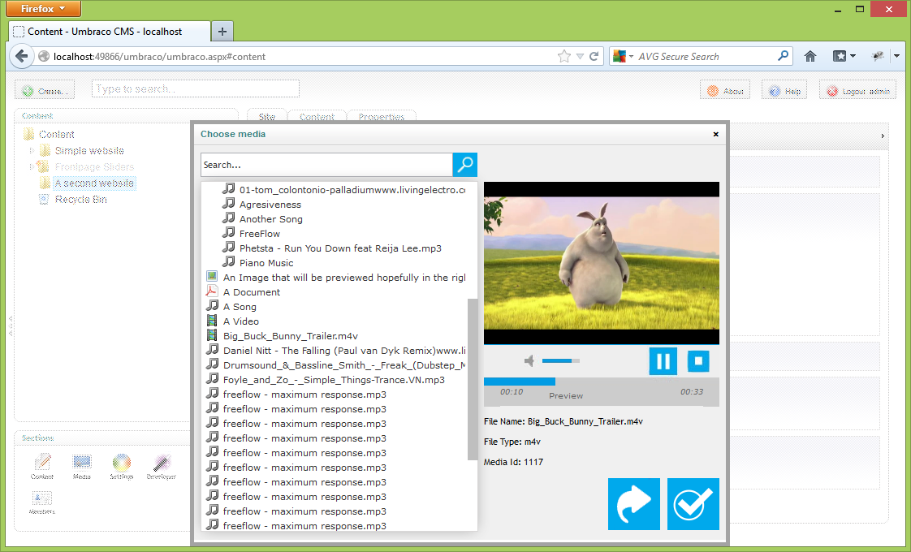Select the FreeFlow audio item
Viewport: 911px width, 552px height.
tap(260, 234)
